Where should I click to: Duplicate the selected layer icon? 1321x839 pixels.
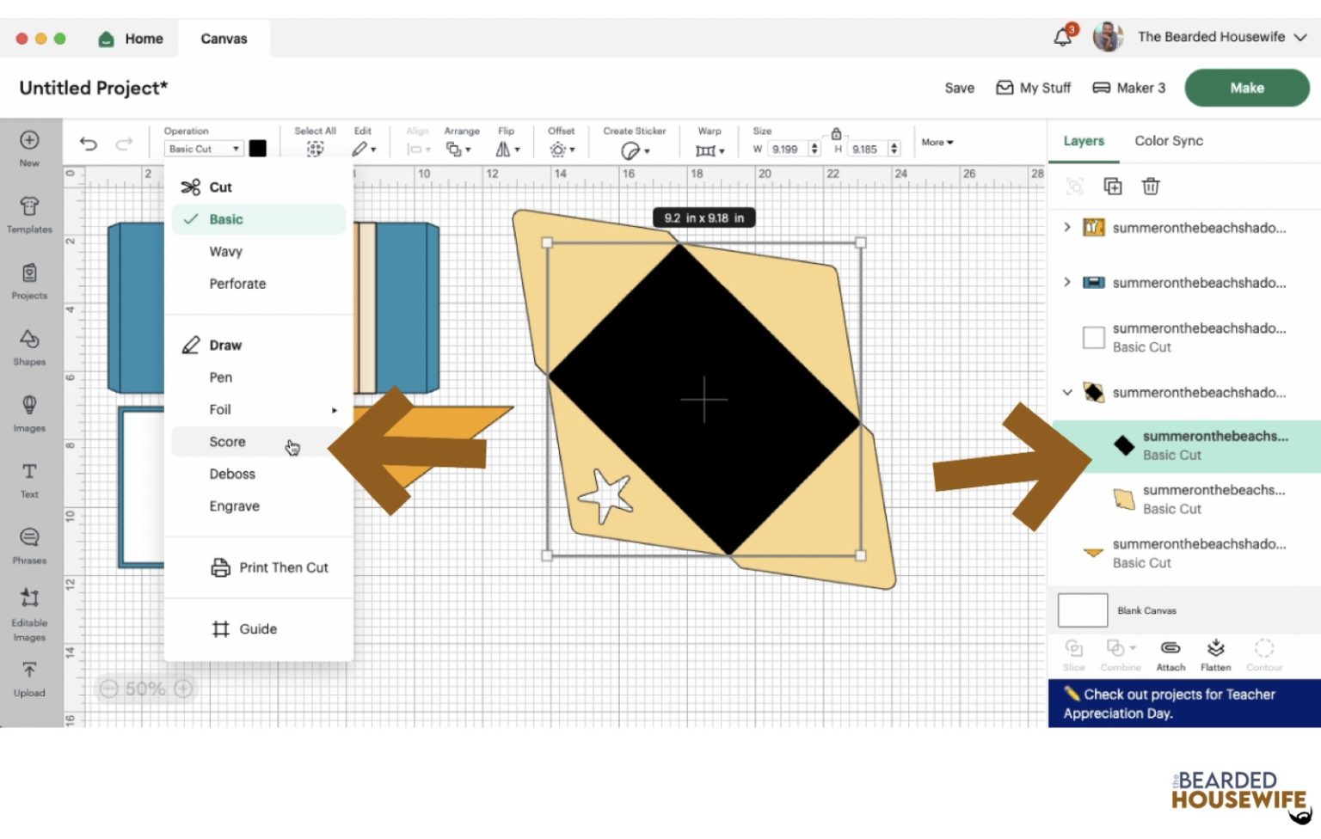(1112, 187)
